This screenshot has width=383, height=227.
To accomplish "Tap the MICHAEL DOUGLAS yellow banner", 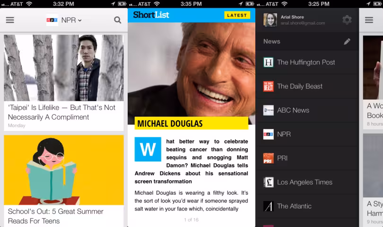I will pos(191,123).
